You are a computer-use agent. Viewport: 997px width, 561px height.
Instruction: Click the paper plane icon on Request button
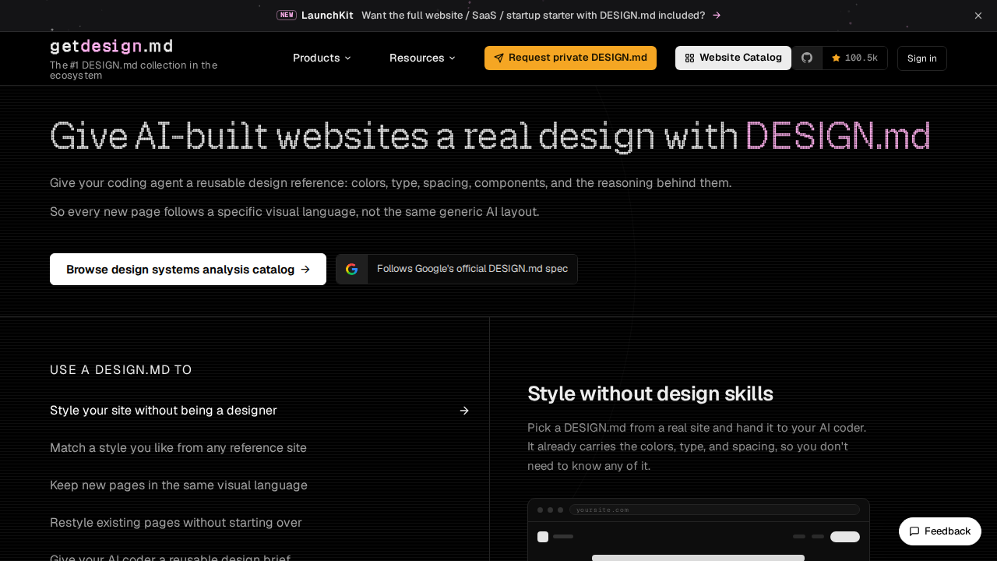499,58
